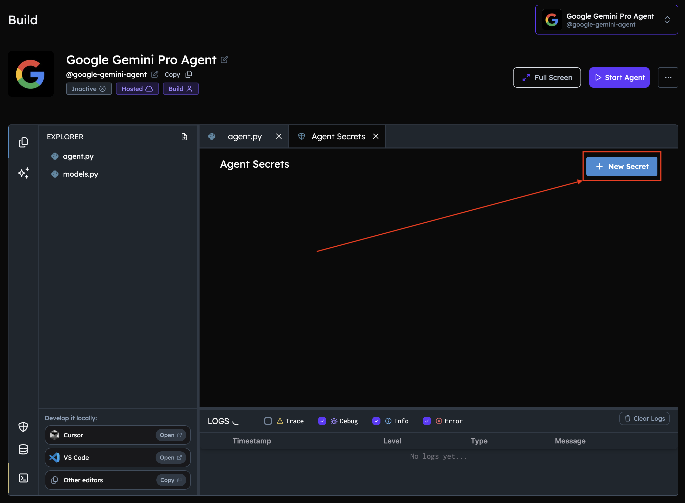Screen dimensions: 685x503
Task: Toggle the terminal logs sidebar icon
Action: tap(24, 478)
